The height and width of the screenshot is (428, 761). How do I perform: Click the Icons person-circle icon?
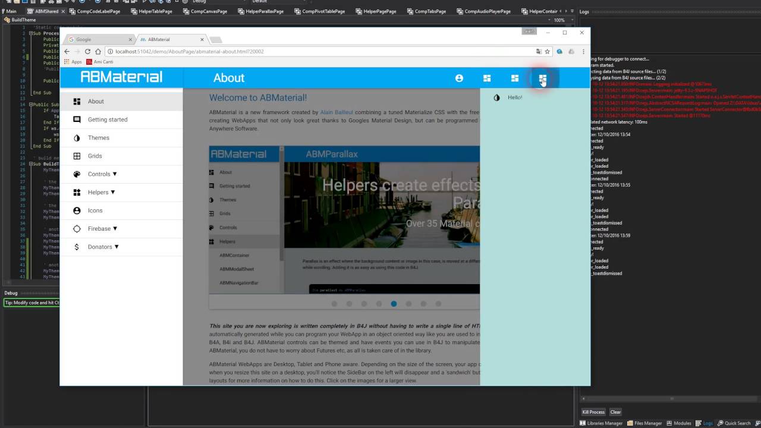[x=77, y=210]
